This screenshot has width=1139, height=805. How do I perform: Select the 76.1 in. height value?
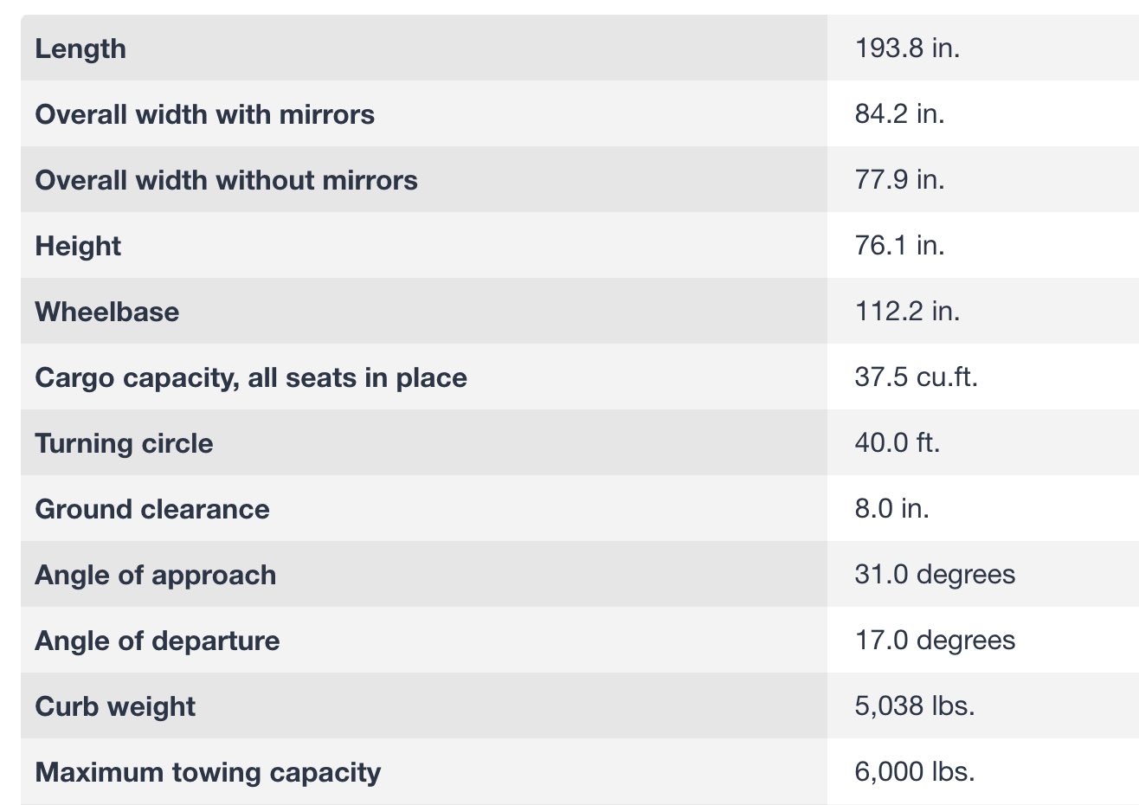[x=899, y=245]
